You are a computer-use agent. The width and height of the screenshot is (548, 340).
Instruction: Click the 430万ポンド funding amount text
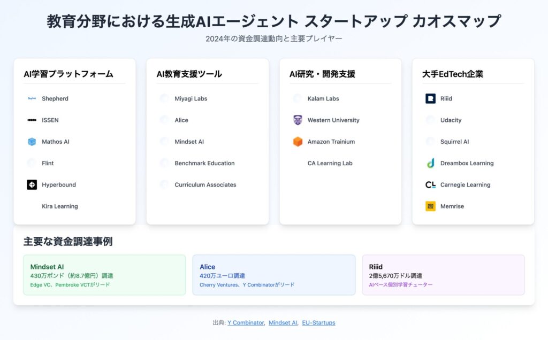[72, 276]
